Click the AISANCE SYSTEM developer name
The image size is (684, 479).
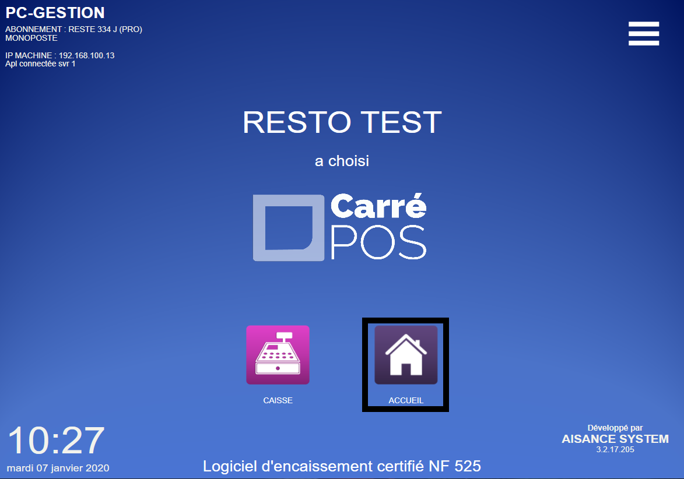coord(615,439)
